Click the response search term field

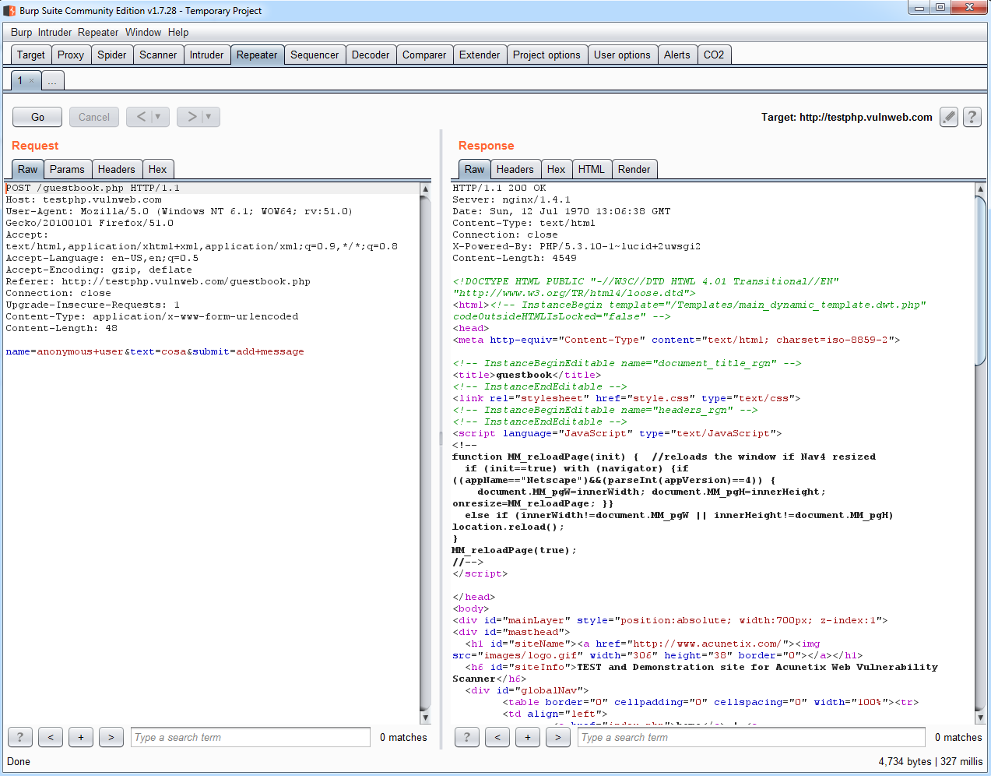751,737
